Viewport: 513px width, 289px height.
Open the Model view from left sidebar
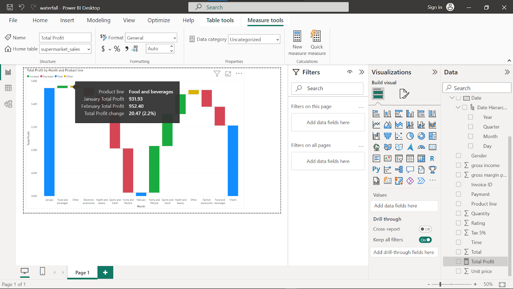point(8,104)
